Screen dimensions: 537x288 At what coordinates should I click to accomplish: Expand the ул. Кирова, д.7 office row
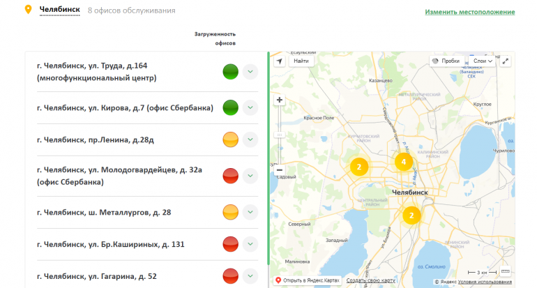click(250, 107)
